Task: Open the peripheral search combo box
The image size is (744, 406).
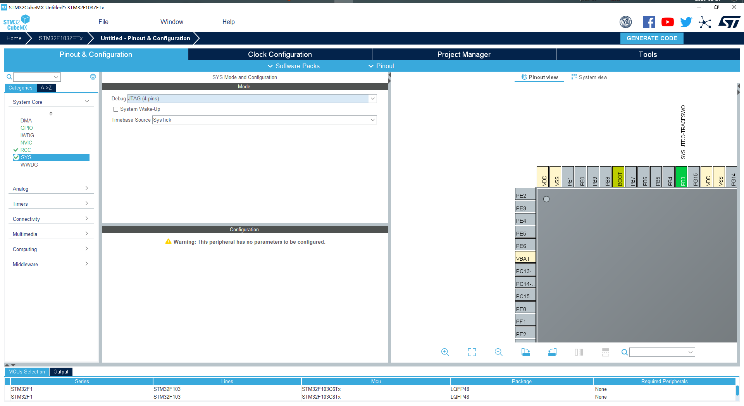Action: coord(37,77)
